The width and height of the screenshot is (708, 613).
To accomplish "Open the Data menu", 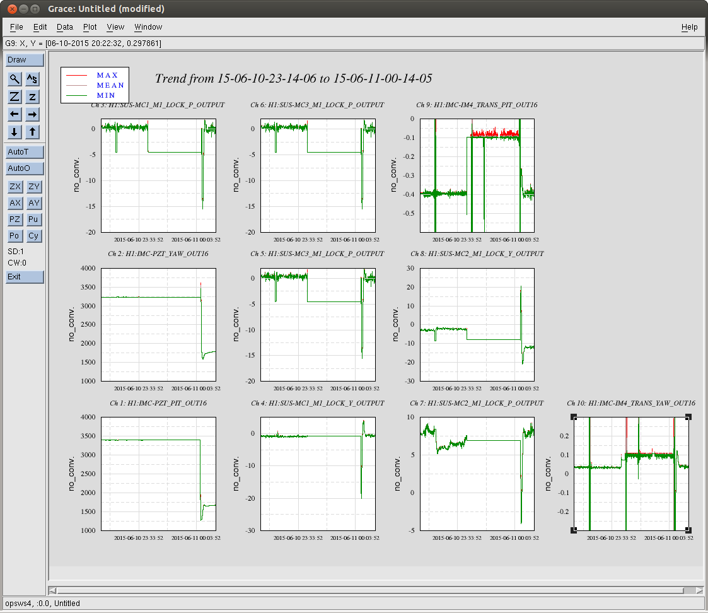I will click(x=65, y=27).
